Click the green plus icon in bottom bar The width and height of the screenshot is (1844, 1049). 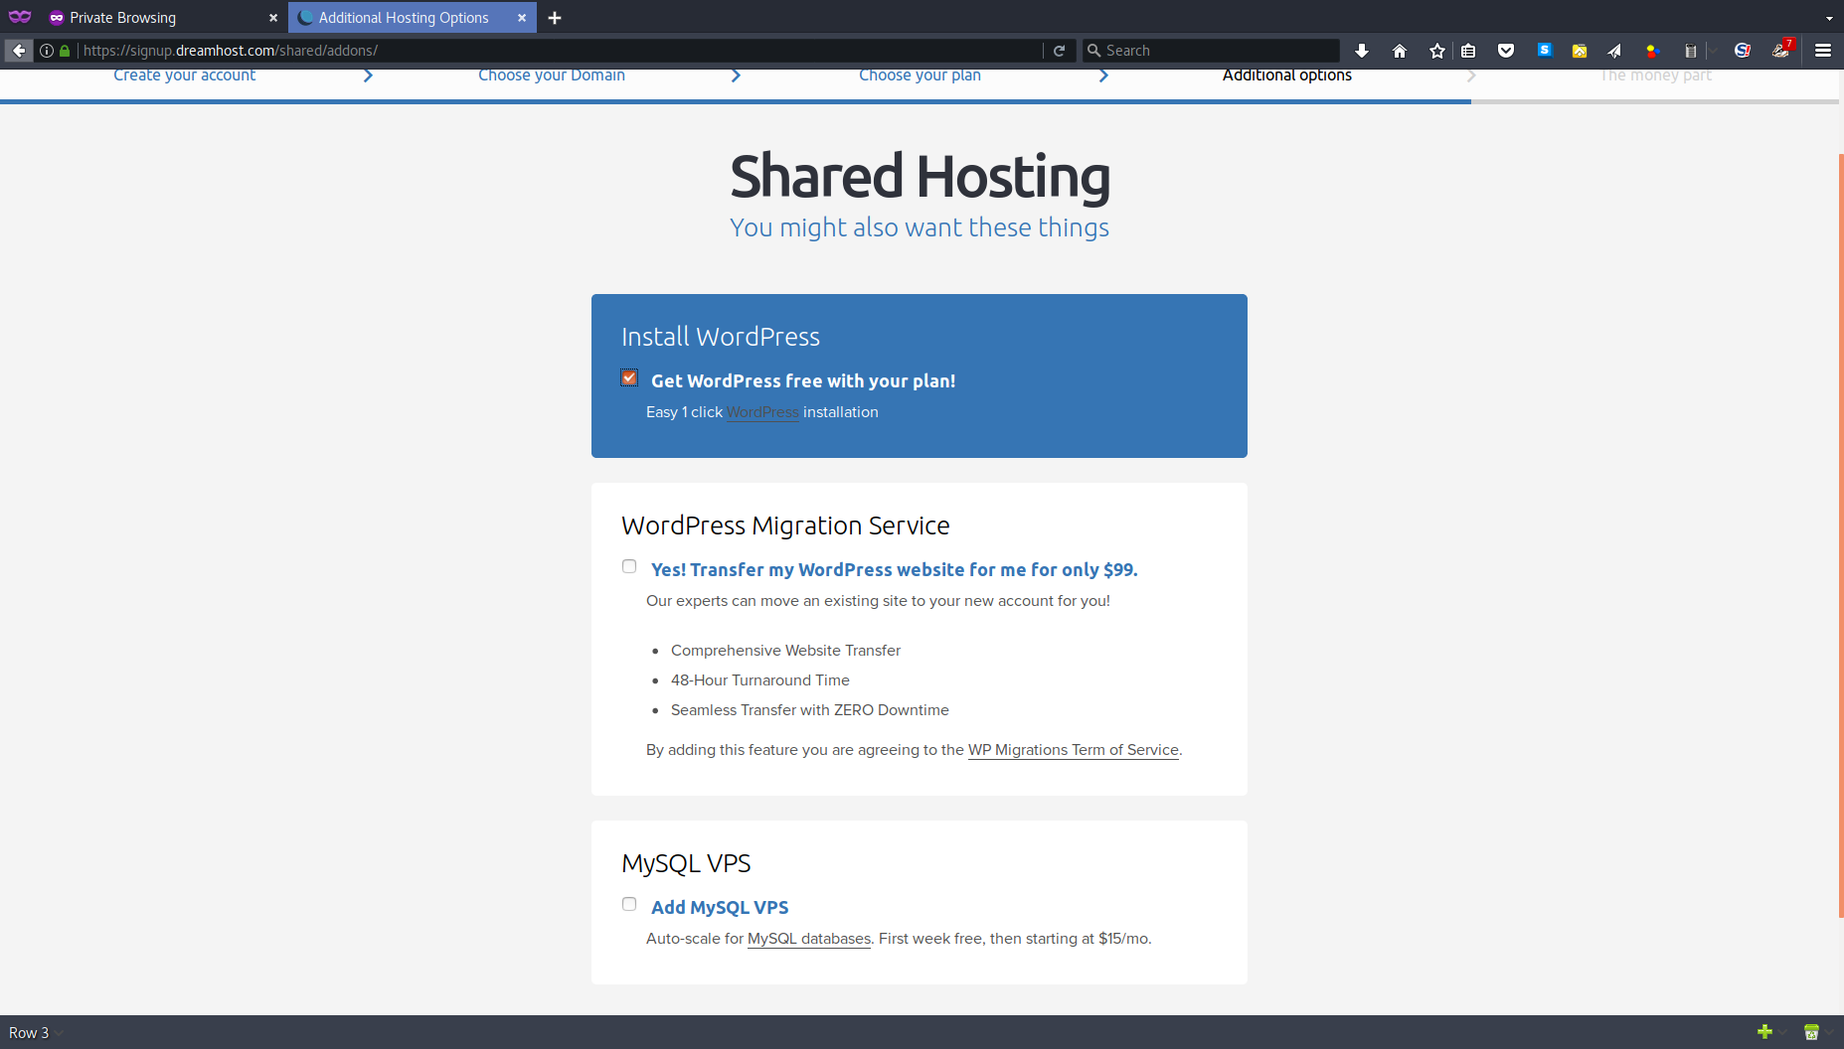coord(1765,1032)
